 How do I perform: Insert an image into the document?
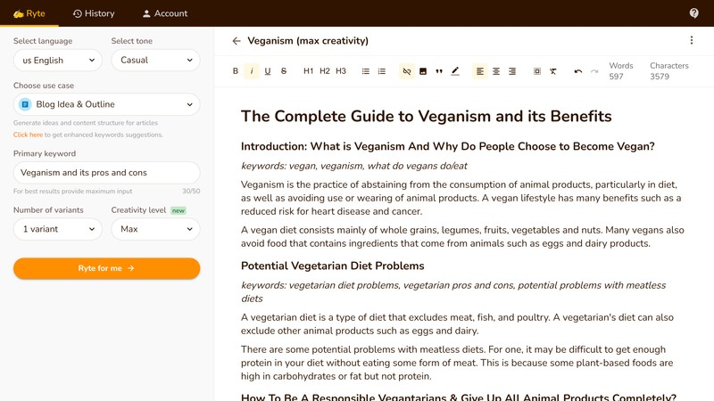point(423,71)
